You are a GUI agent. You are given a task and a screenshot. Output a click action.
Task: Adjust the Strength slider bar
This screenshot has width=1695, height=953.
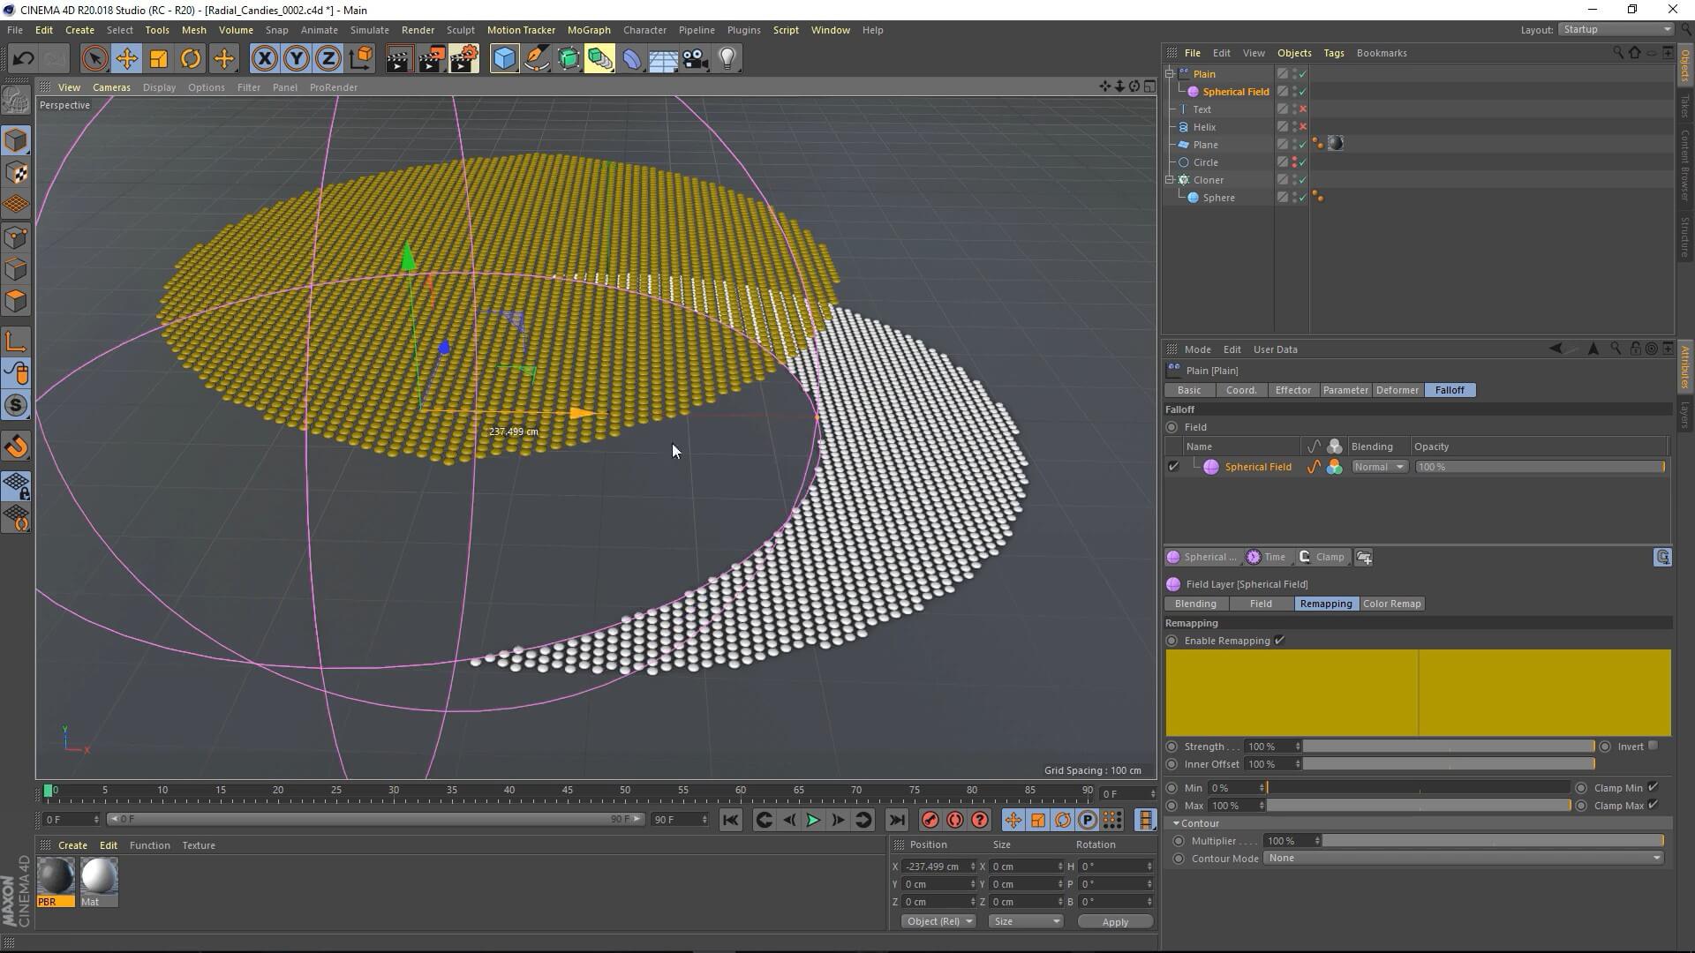1448,747
